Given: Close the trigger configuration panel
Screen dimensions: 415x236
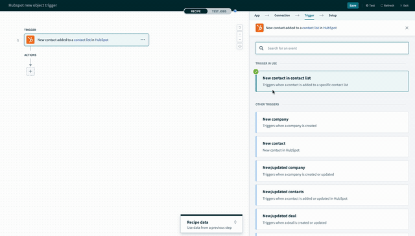Looking at the screenshot, I should [x=407, y=28].
